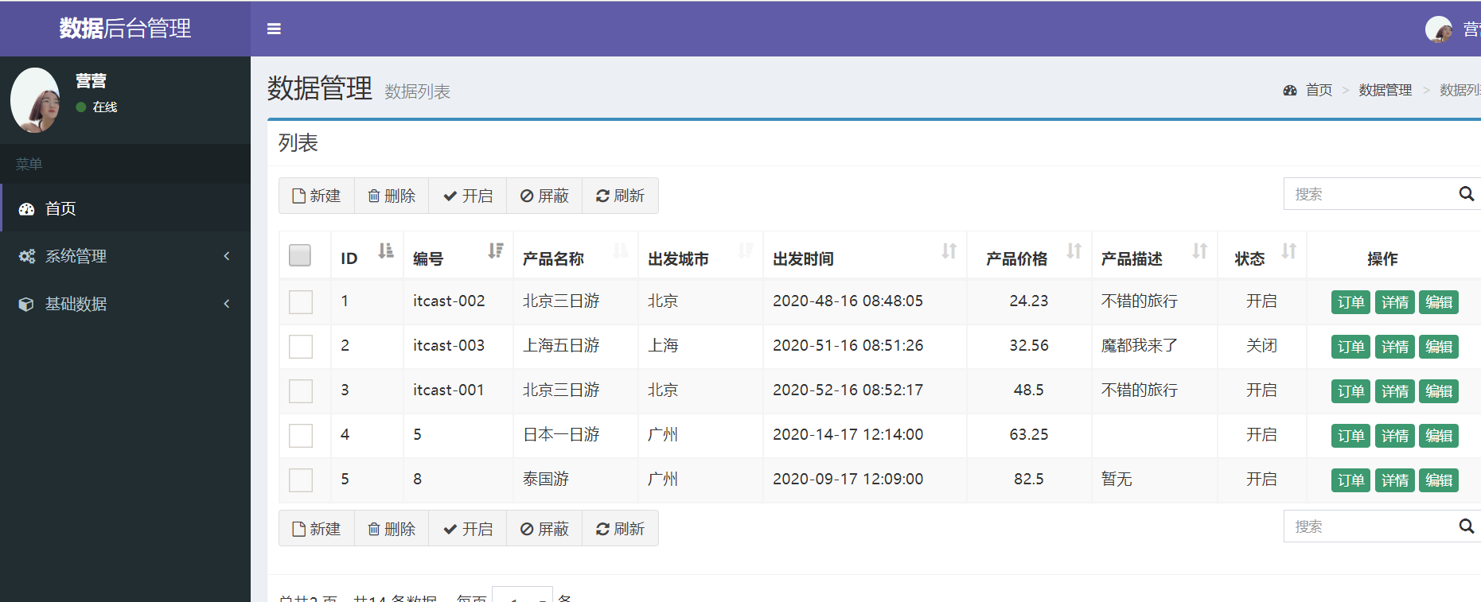Sort table by ID column icon

(386, 251)
